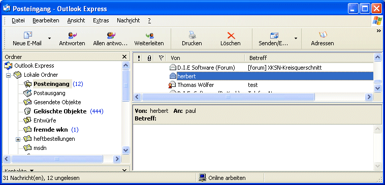Expand the heftbestellungen folder node
Screen dimensions: 385x185
point(18,139)
